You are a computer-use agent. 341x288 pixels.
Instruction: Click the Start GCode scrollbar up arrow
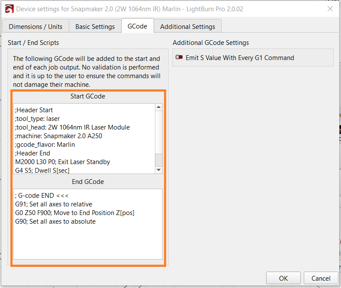159,107
